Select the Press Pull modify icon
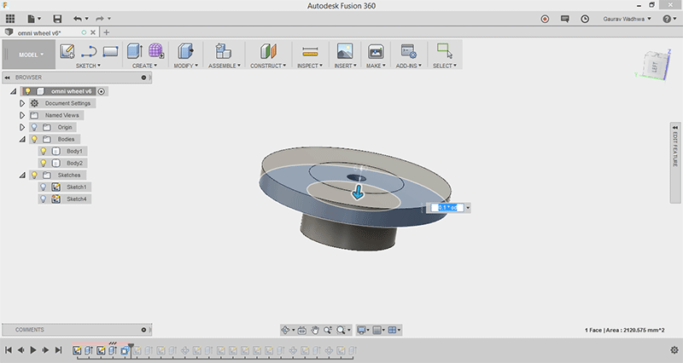Image resolution: width=683 pixels, height=363 pixels. (x=184, y=51)
